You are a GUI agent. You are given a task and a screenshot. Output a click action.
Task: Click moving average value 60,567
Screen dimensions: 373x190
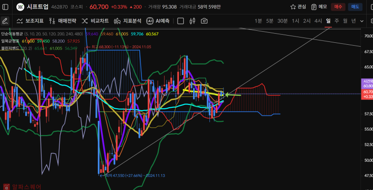152,34
